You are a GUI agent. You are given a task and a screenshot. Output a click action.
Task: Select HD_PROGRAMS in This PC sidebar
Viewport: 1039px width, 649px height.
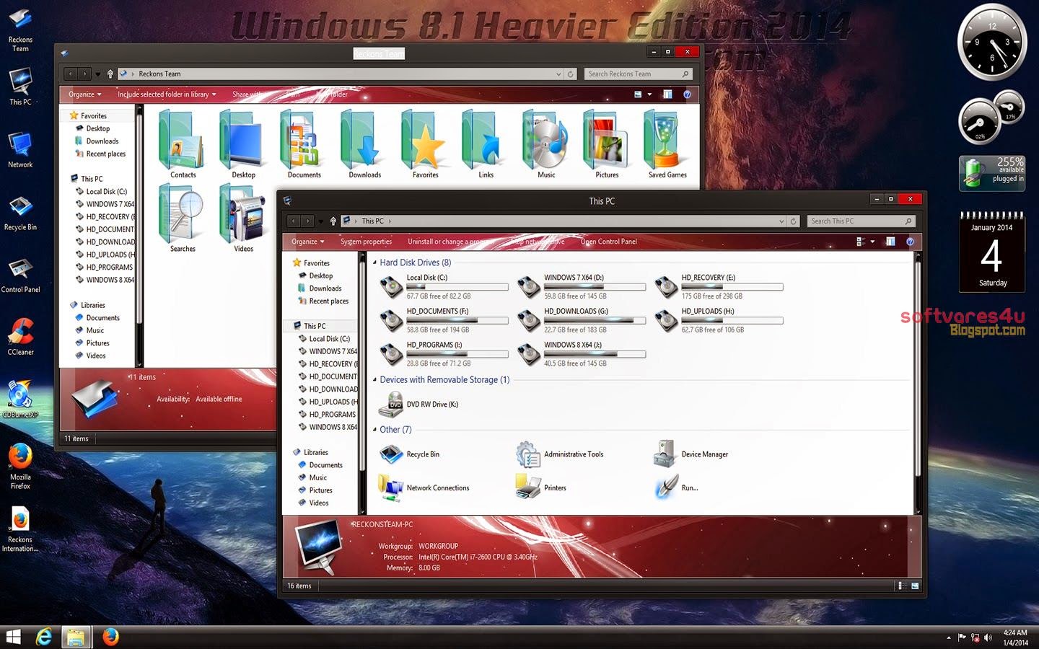coord(327,415)
